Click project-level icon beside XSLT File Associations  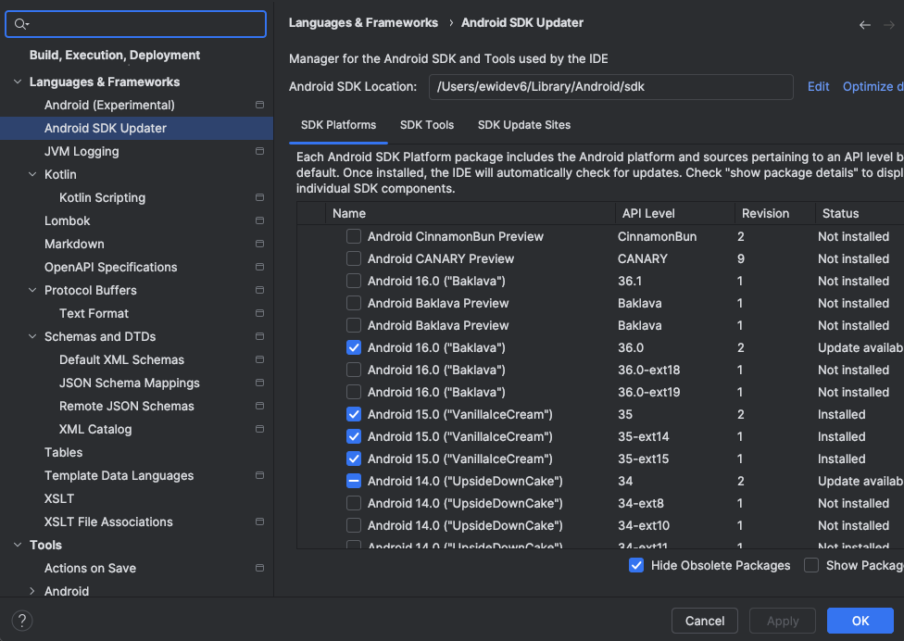[259, 522]
